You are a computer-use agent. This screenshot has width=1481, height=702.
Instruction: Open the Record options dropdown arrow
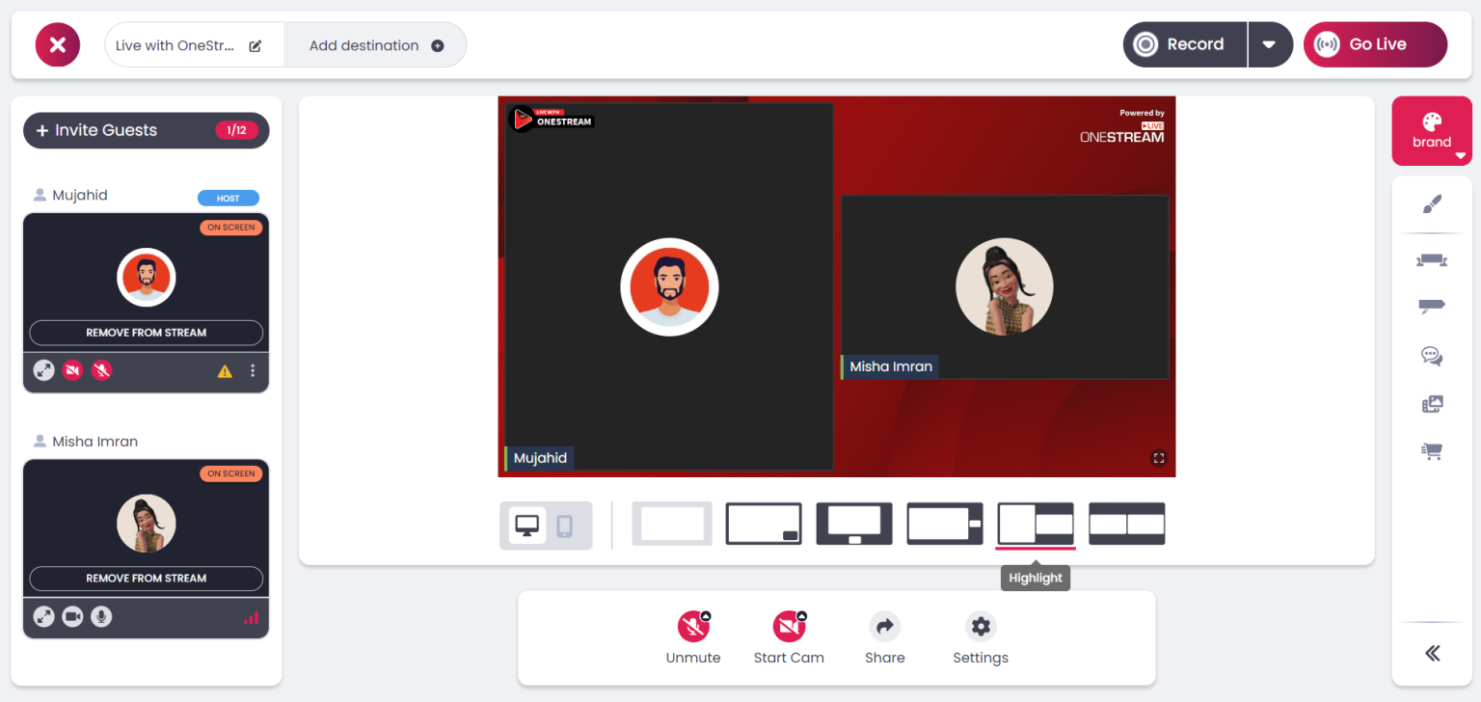coord(1270,43)
